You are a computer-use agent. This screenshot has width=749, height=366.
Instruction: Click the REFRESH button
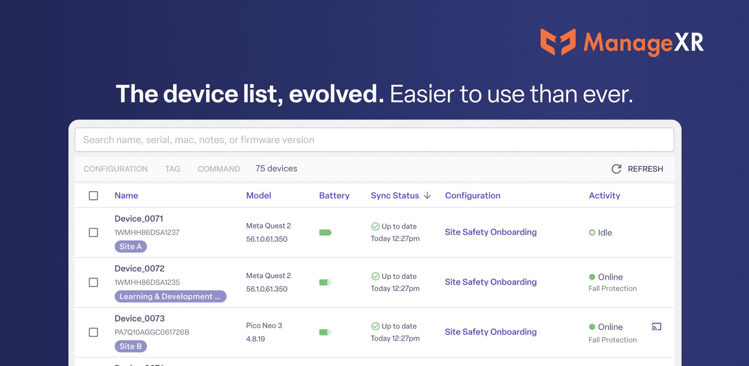[637, 169]
